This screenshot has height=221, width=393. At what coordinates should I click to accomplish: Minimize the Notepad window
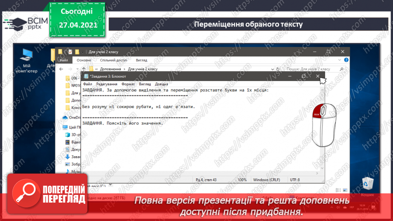pos(290,76)
